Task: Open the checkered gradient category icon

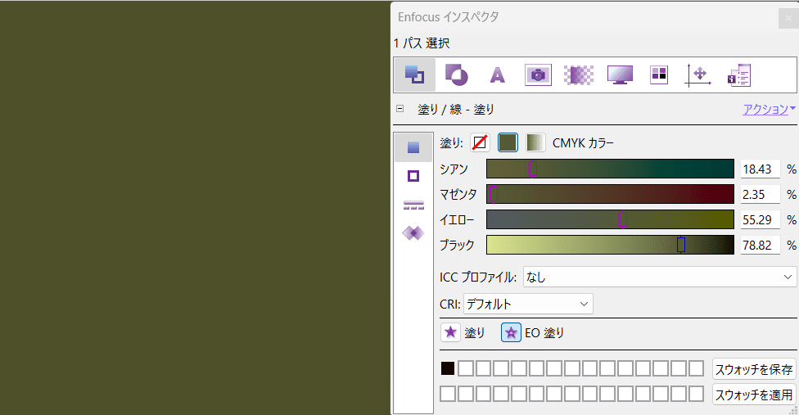Action: (579, 74)
